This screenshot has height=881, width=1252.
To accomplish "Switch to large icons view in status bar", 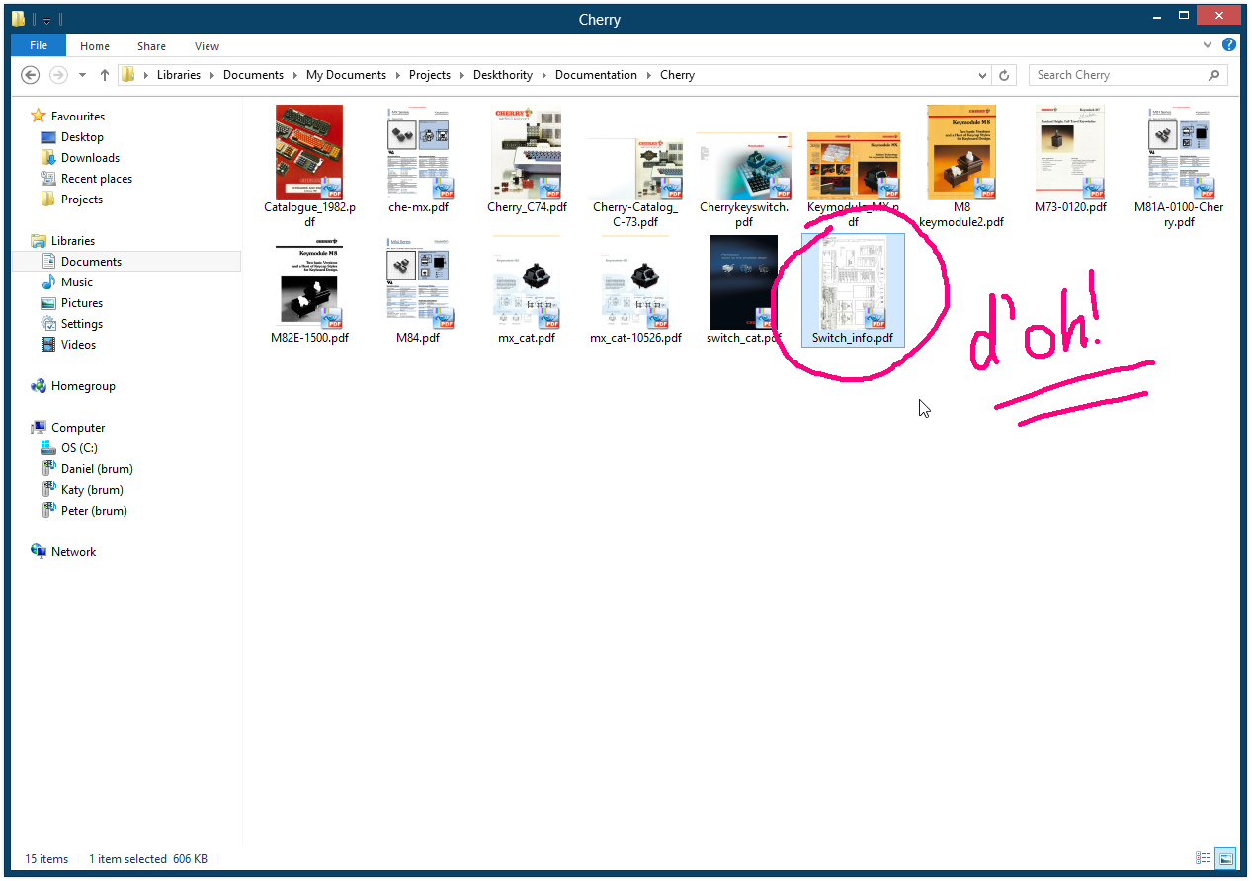I will point(1224,858).
